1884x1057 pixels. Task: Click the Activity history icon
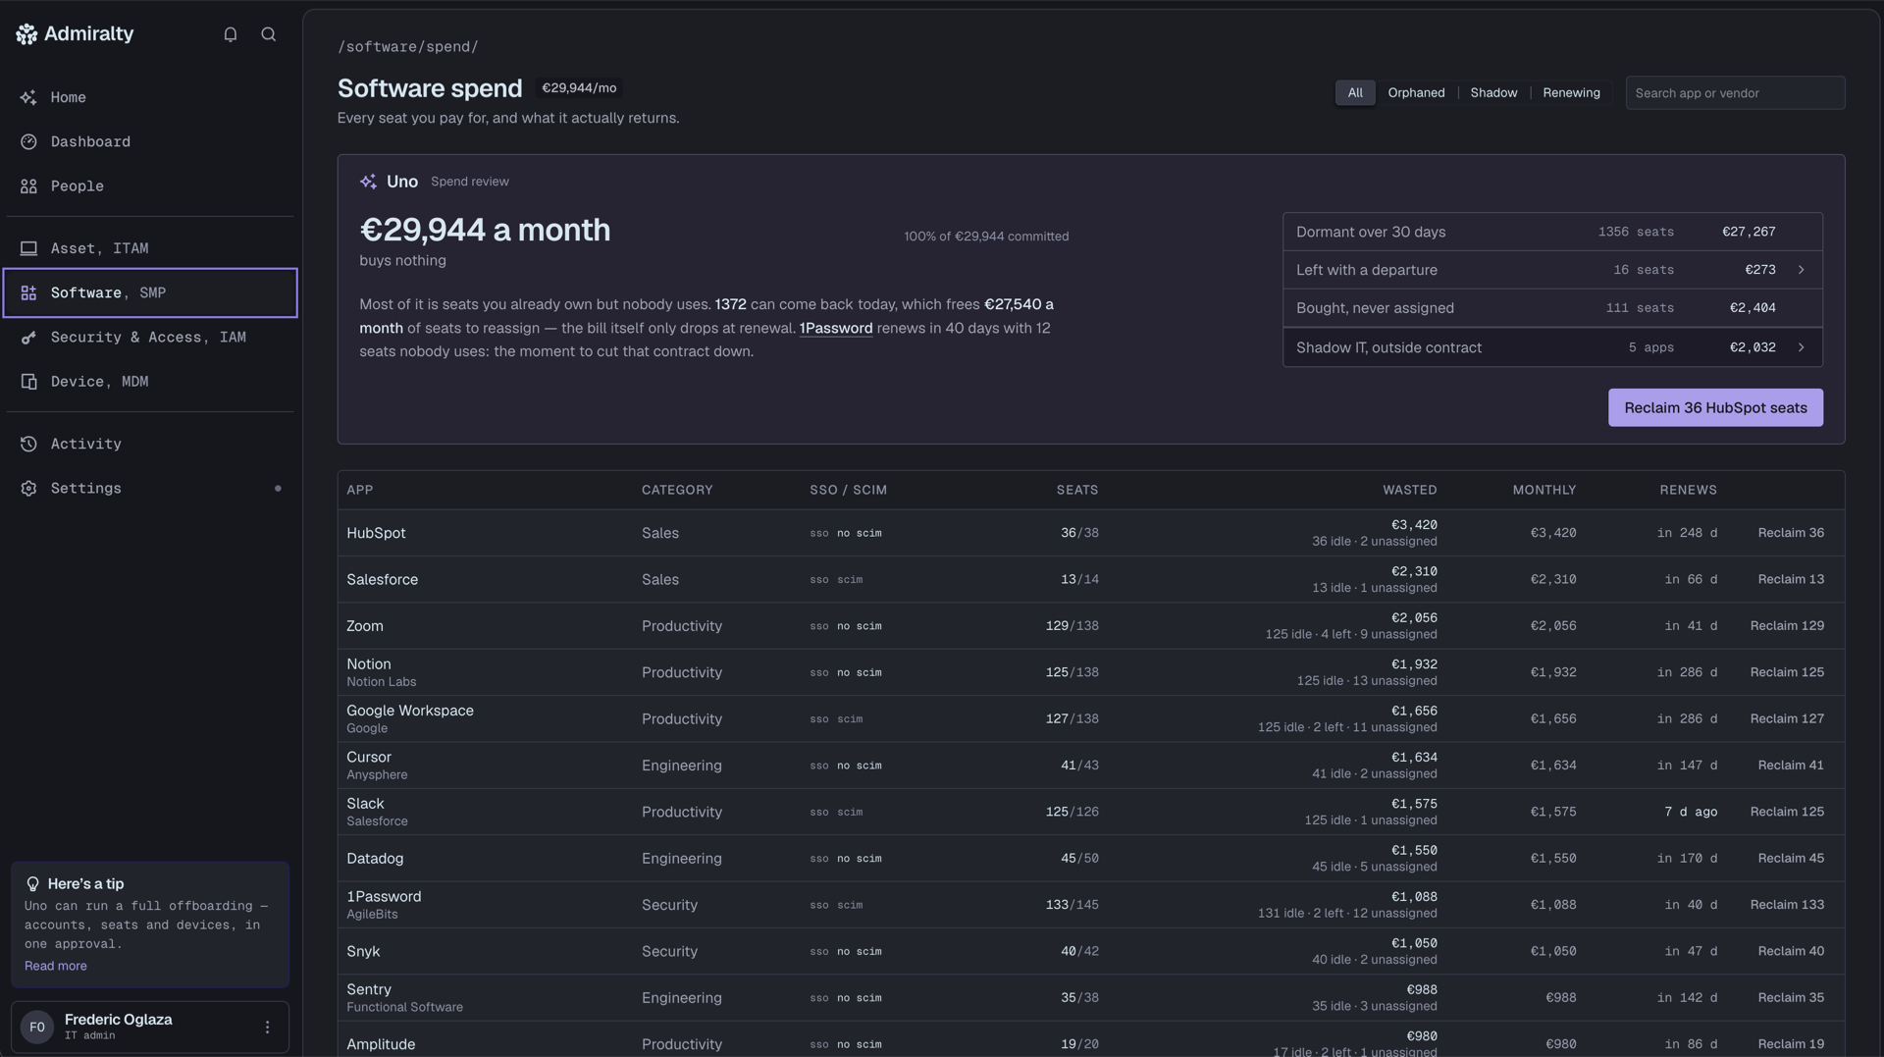click(x=28, y=444)
